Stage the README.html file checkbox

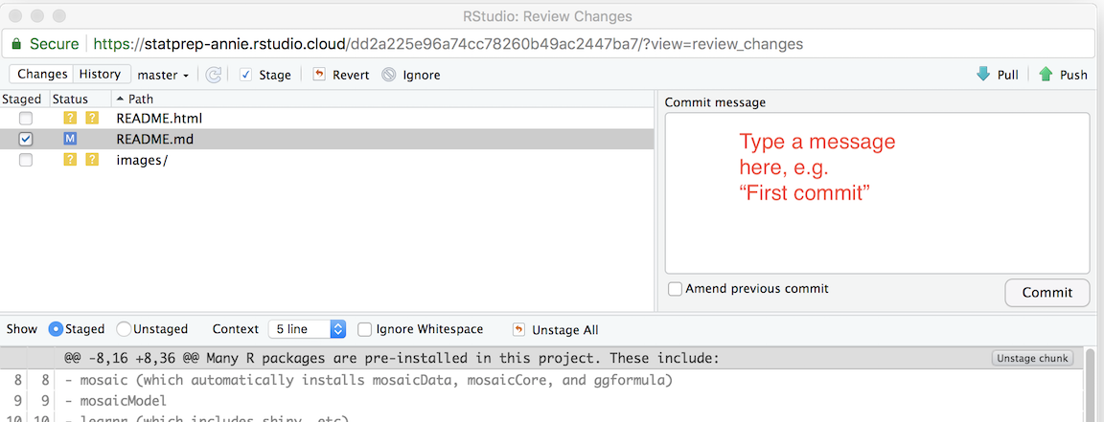tap(26, 118)
